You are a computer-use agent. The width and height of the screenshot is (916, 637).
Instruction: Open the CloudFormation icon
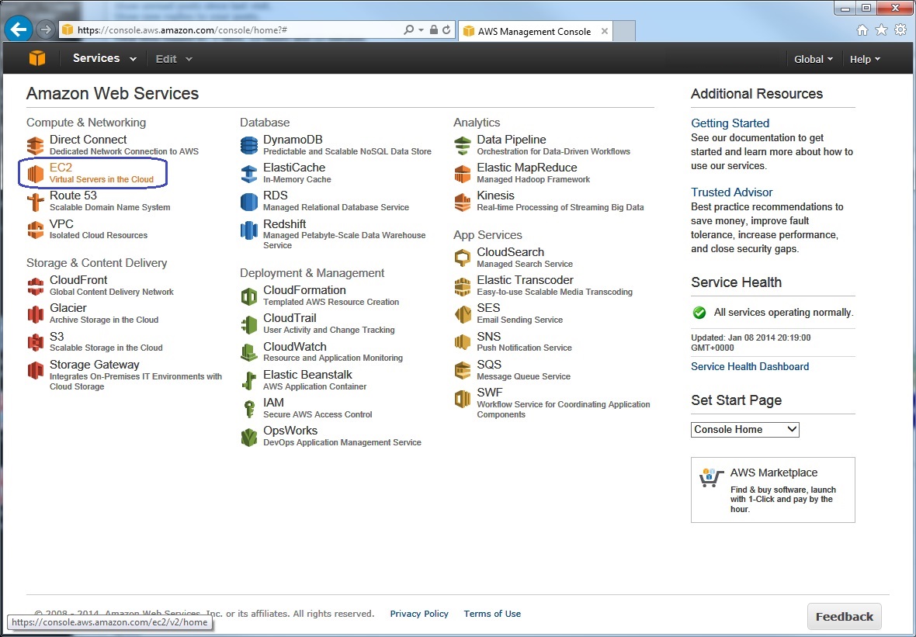[249, 296]
